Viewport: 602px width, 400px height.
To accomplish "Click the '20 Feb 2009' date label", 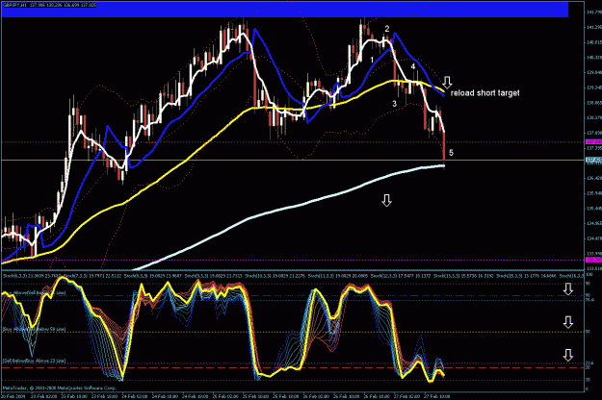I will pos(13,396).
